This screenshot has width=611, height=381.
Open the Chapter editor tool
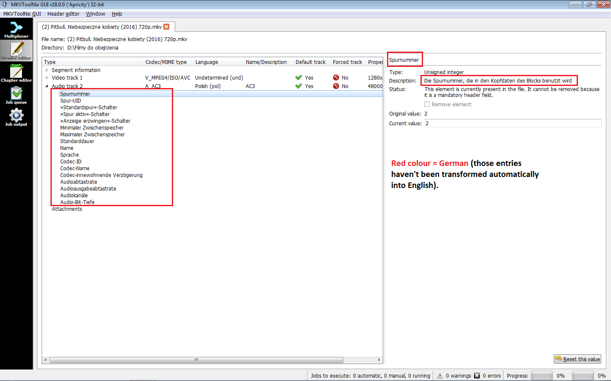pyautogui.click(x=16, y=73)
